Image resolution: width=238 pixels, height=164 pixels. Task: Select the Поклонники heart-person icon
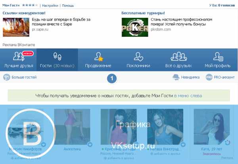[x=138, y=56]
